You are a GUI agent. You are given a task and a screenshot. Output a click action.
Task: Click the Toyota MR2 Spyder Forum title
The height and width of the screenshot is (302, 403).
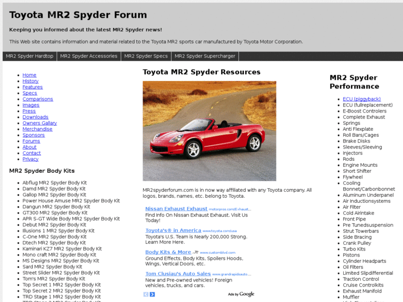78,15
